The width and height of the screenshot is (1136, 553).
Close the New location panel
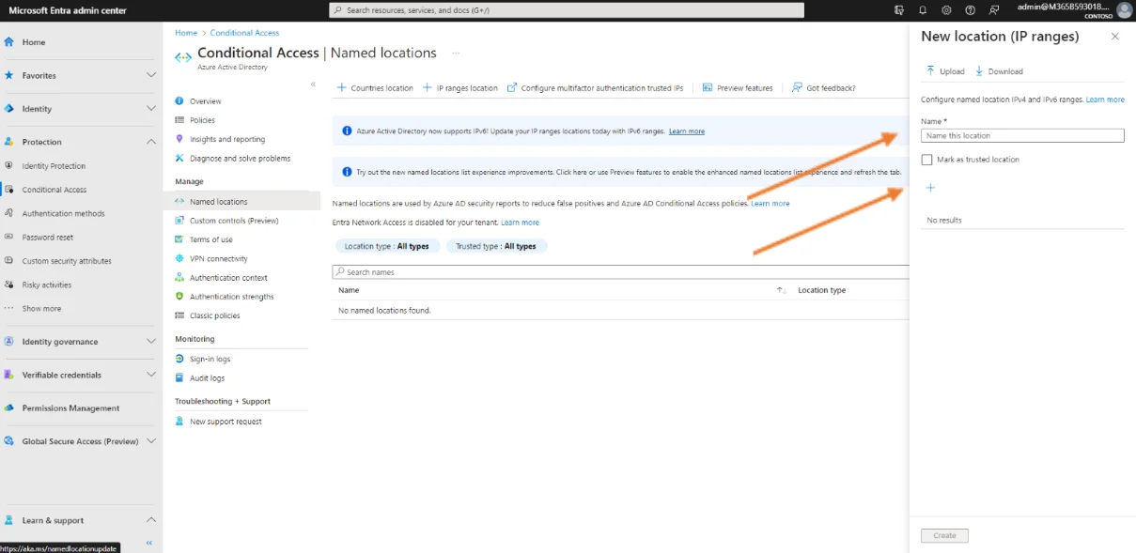point(1114,37)
